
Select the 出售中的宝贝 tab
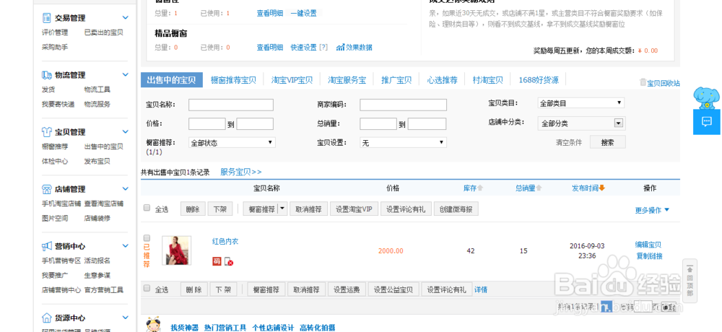[171, 79]
